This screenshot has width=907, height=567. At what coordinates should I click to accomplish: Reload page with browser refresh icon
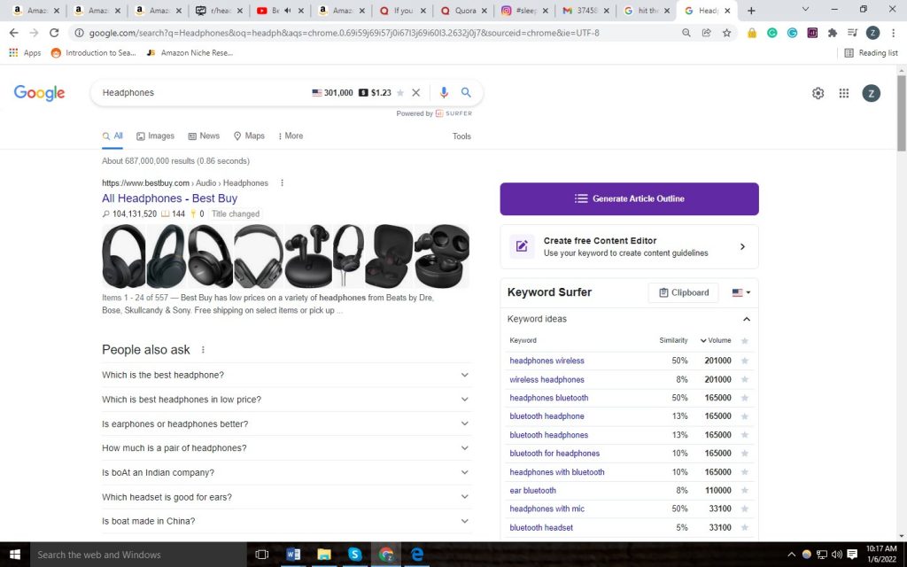[54, 33]
